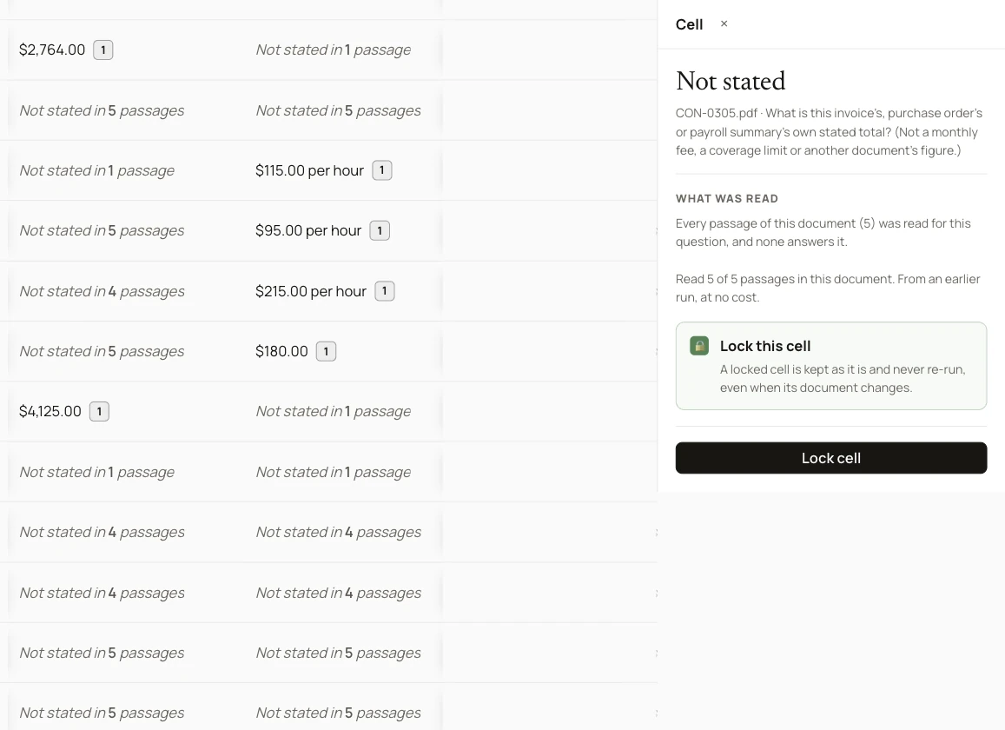Click the Lock cell button
1005x730 pixels.
tap(830, 458)
